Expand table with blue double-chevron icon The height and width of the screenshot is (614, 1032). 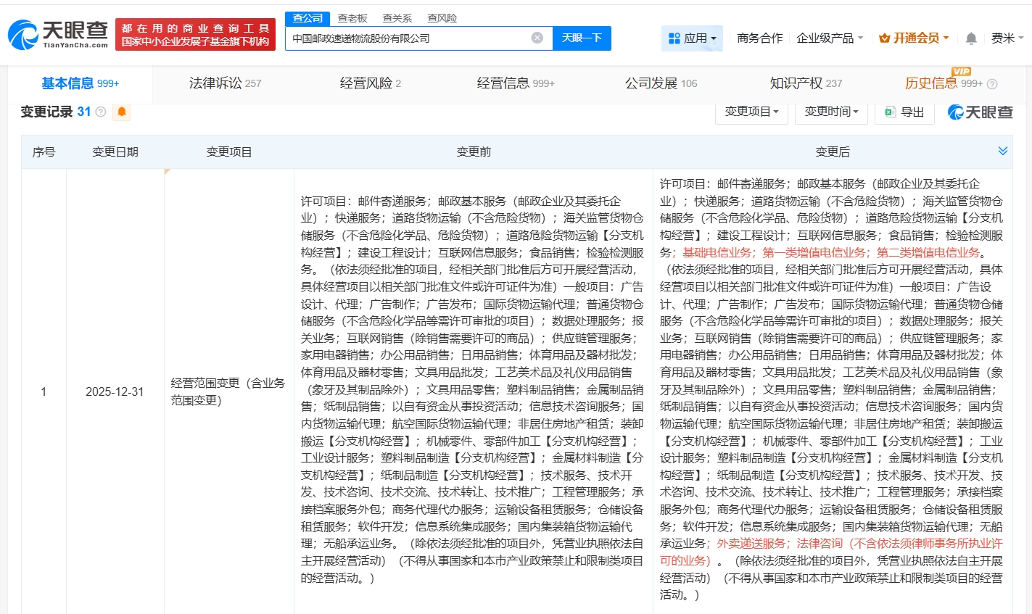point(1002,151)
